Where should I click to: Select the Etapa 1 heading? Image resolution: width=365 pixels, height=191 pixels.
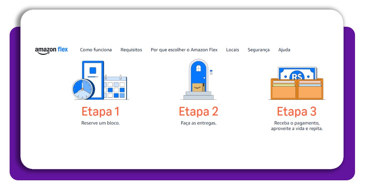[x=100, y=112]
